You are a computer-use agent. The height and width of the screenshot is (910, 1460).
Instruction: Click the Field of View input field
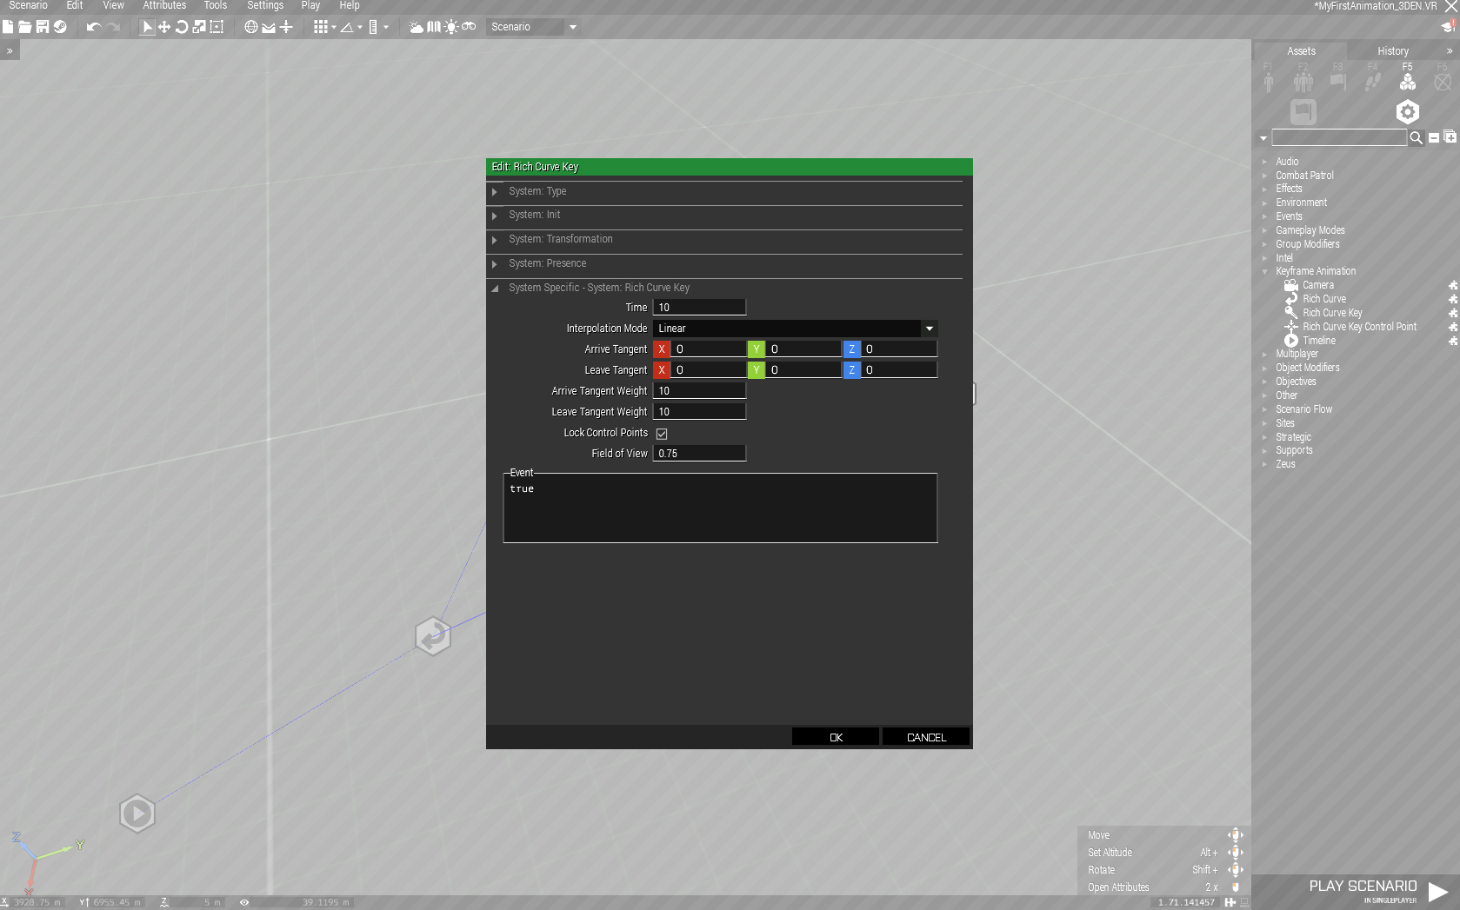699,454
